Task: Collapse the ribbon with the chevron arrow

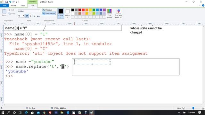Action: pos(200,6)
